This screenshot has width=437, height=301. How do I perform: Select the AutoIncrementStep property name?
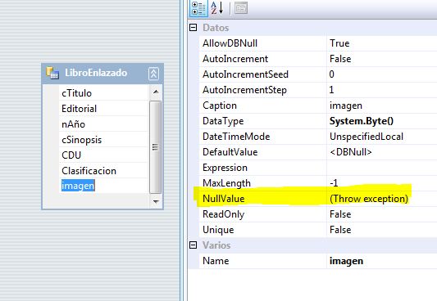click(x=244, y=90)
